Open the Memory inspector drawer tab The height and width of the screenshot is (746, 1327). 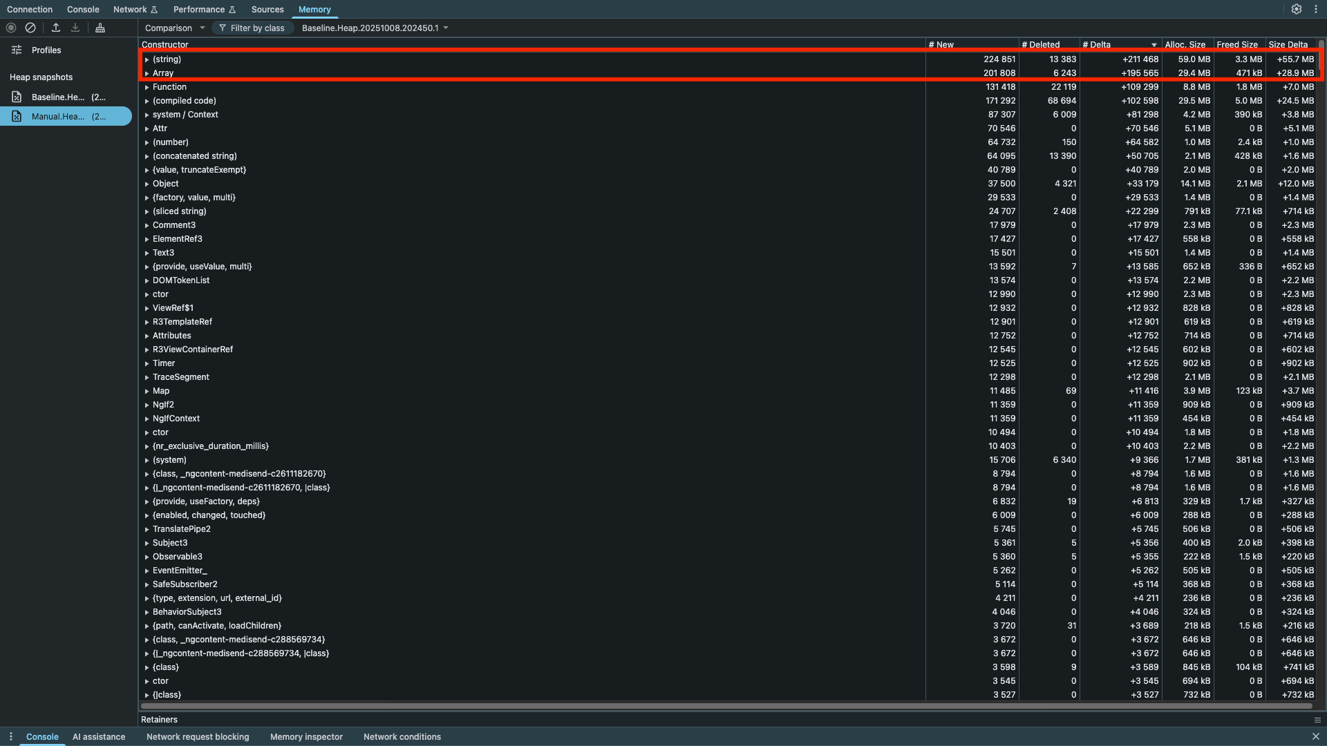point(306,736)
